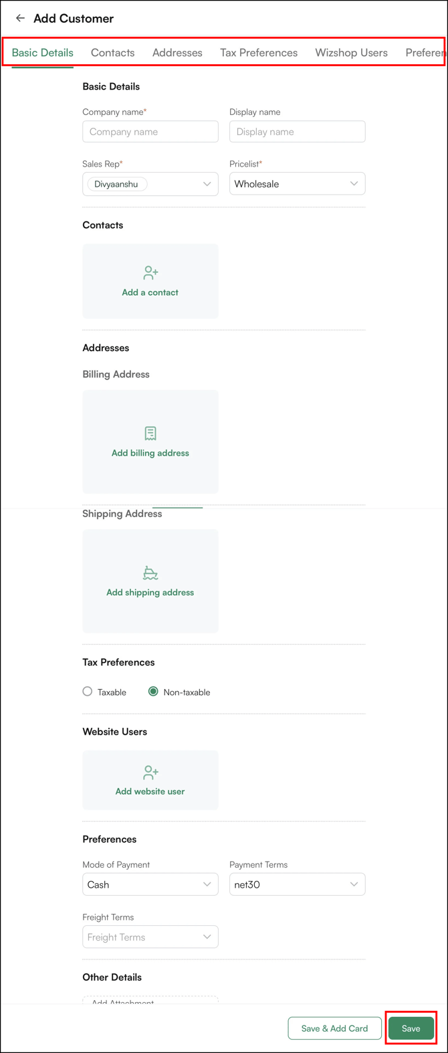The height and width of the screenshot is (1053, 448).
Task: Click the add contact person icon
Action: pyautogui.click(x=150, y=272)
